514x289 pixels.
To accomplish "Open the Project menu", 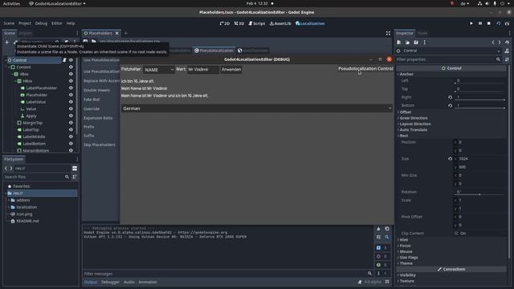I will pyautogui.click(x=25, y=23).
